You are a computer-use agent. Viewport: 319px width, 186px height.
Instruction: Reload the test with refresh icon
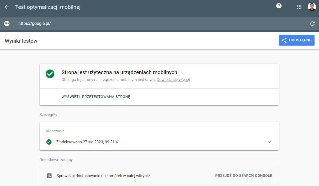312,24
